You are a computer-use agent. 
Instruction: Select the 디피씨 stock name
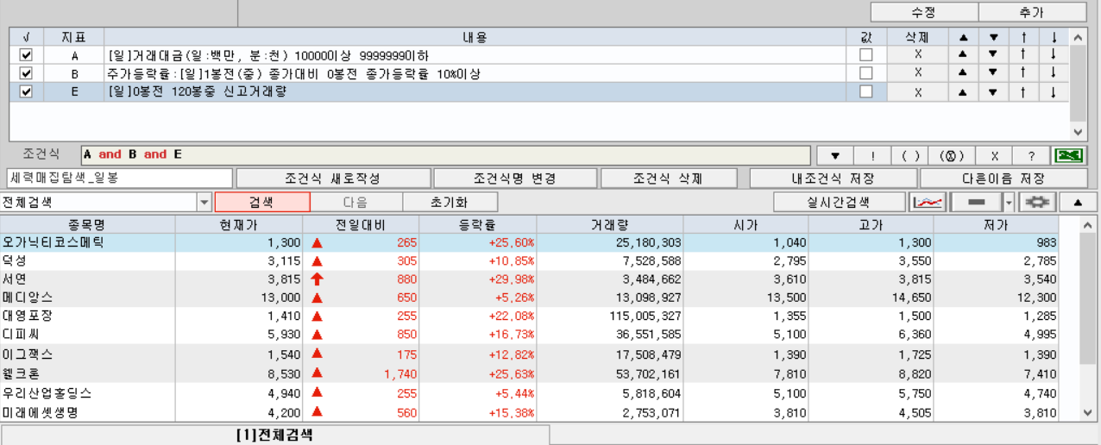click(22, 335)
